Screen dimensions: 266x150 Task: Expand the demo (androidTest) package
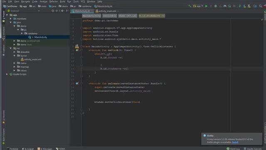tap(15, 41)
